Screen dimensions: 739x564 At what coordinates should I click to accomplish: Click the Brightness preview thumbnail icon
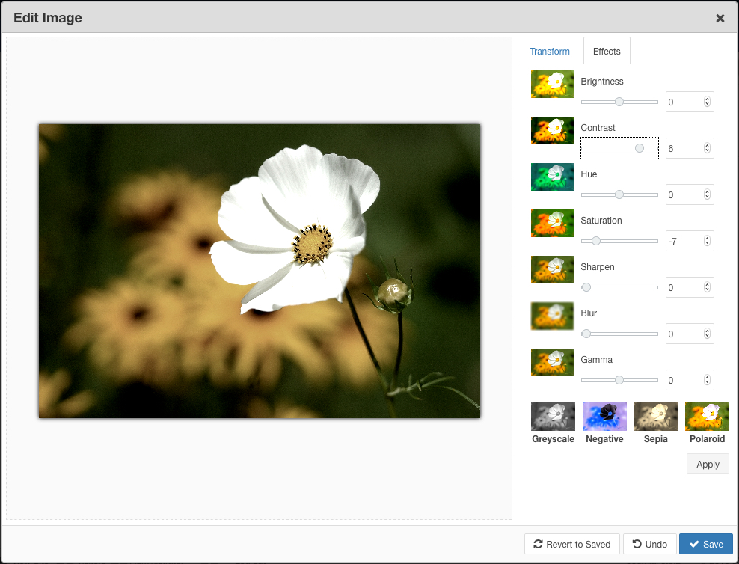tap(552, 84)
